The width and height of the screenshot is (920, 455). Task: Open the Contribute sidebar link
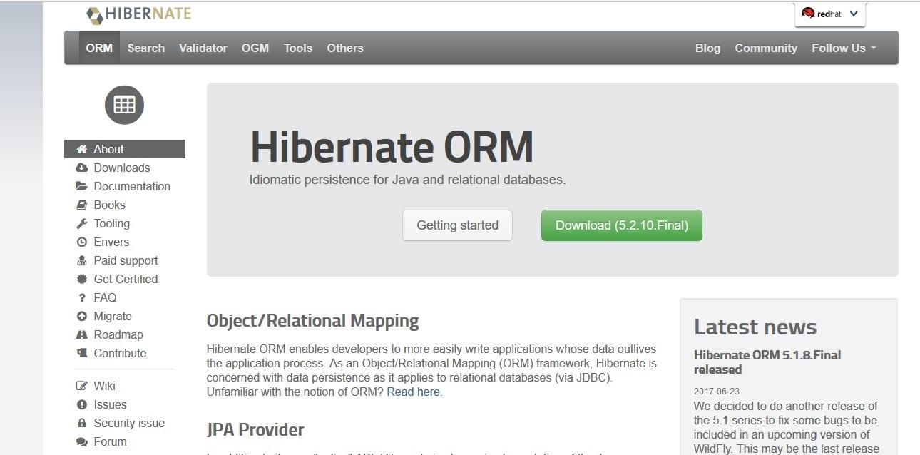tap(120, 353)
